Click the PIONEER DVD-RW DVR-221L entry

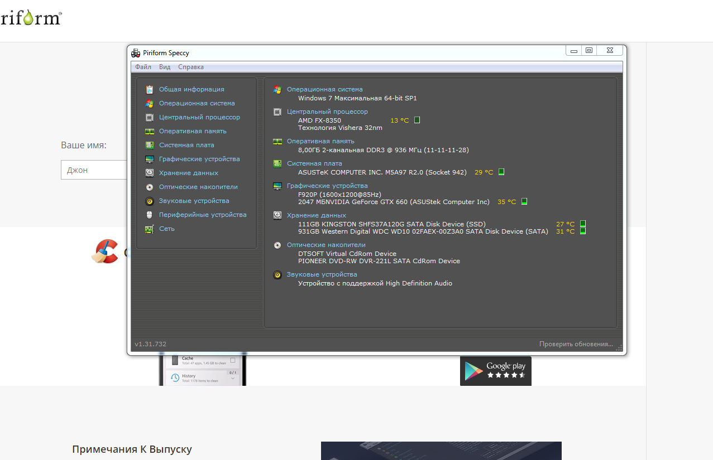379,261
